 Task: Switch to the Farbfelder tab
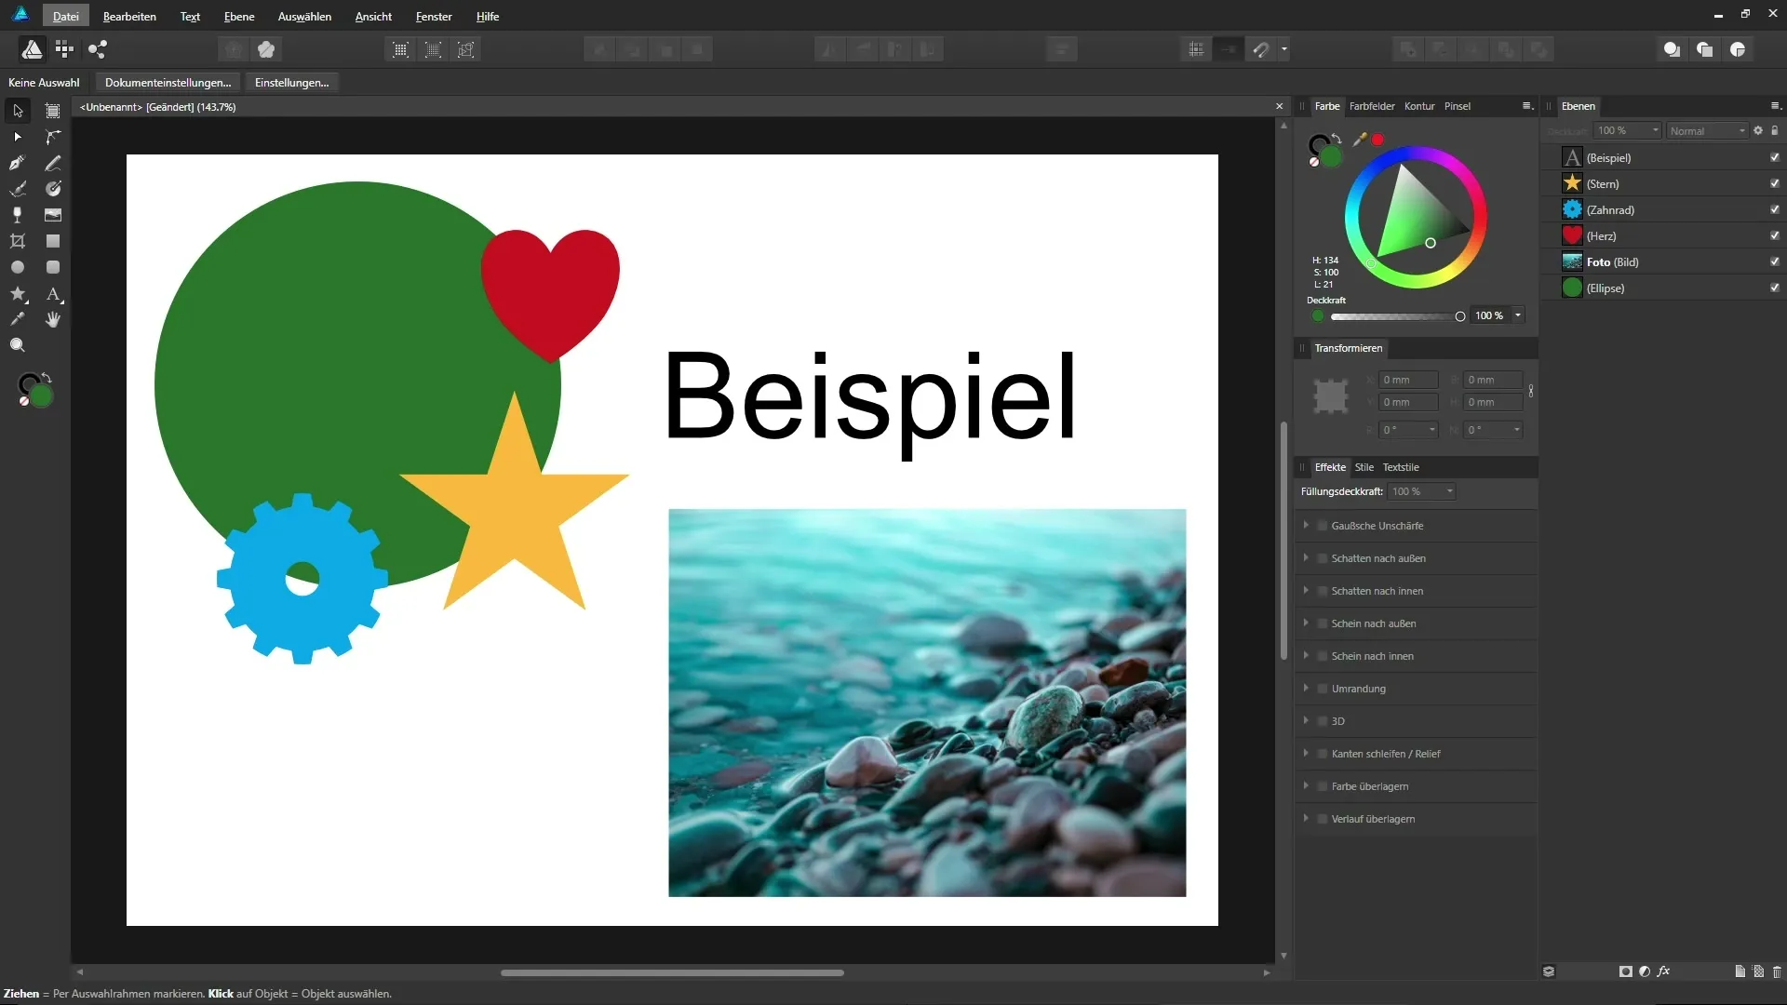tap(1371, 106)
